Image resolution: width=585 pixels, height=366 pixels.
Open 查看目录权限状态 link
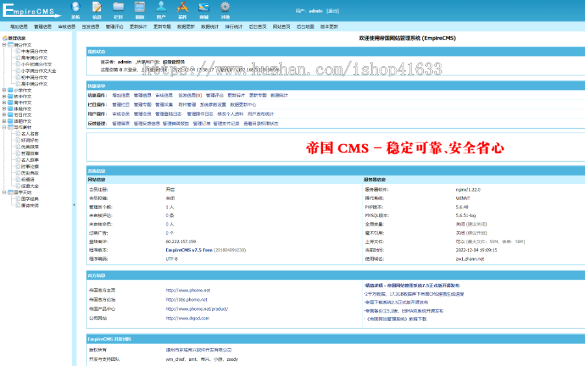(261, 124)
